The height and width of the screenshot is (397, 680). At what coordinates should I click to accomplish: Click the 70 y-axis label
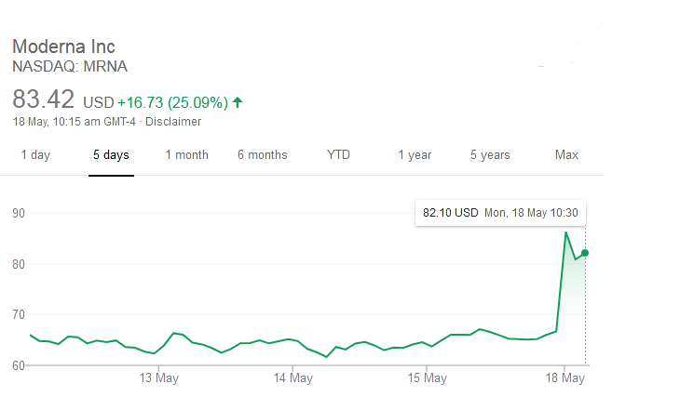click(19, 315)
